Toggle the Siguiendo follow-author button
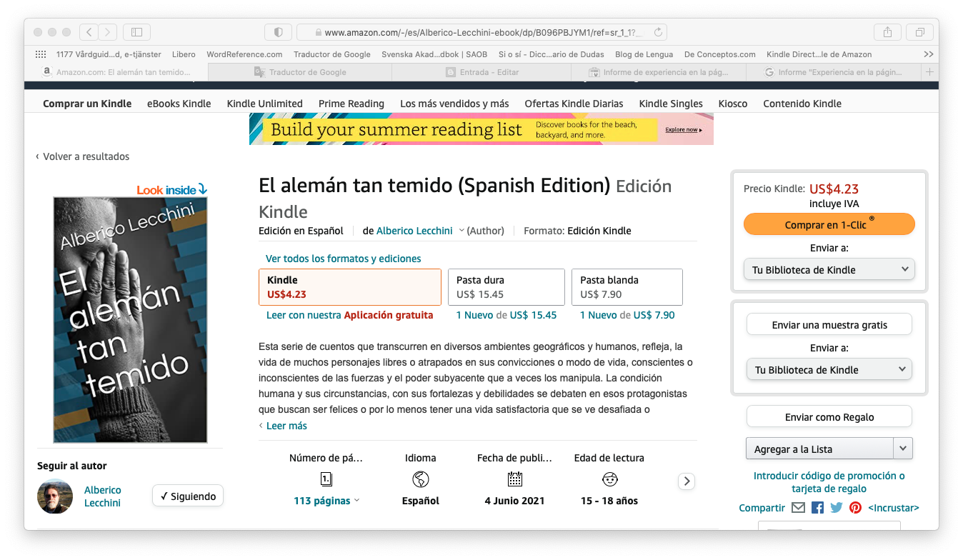The image size is (963, 560). 188,496
